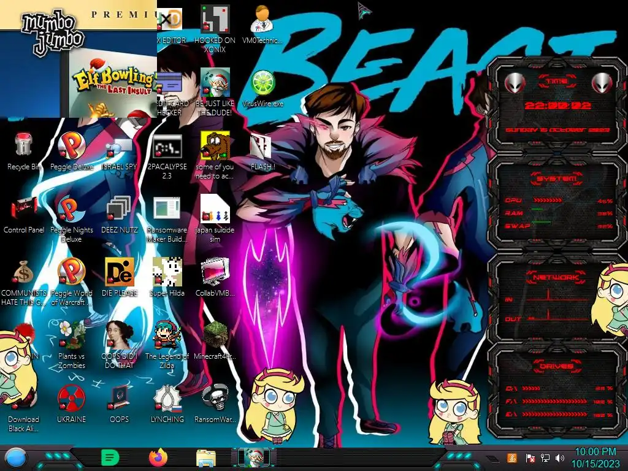Click the right alien head in the widget
Screen dimensions: 628x471
point(602,83)
